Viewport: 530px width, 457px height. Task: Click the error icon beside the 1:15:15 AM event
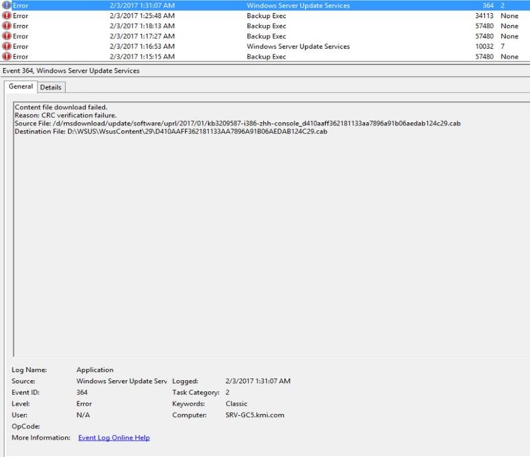coord(7,57)
